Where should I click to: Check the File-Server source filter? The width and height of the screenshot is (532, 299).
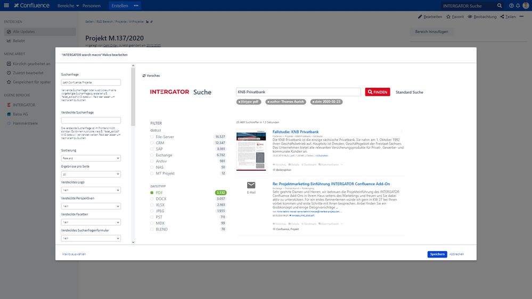[x=152, y=137]
